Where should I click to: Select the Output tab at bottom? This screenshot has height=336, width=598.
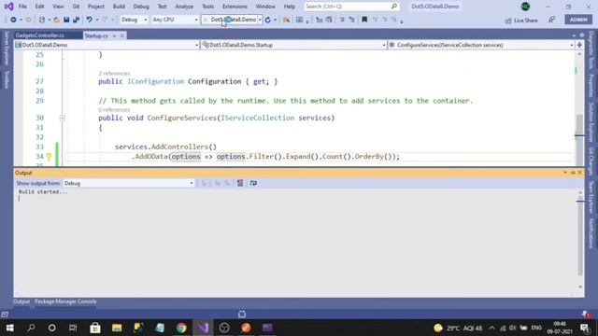point(21,301)
